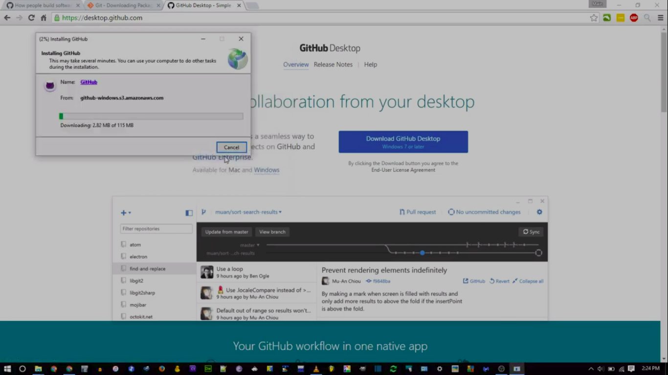Open Cortana search circle on the taskbar
668x375 pixels.
22,369
